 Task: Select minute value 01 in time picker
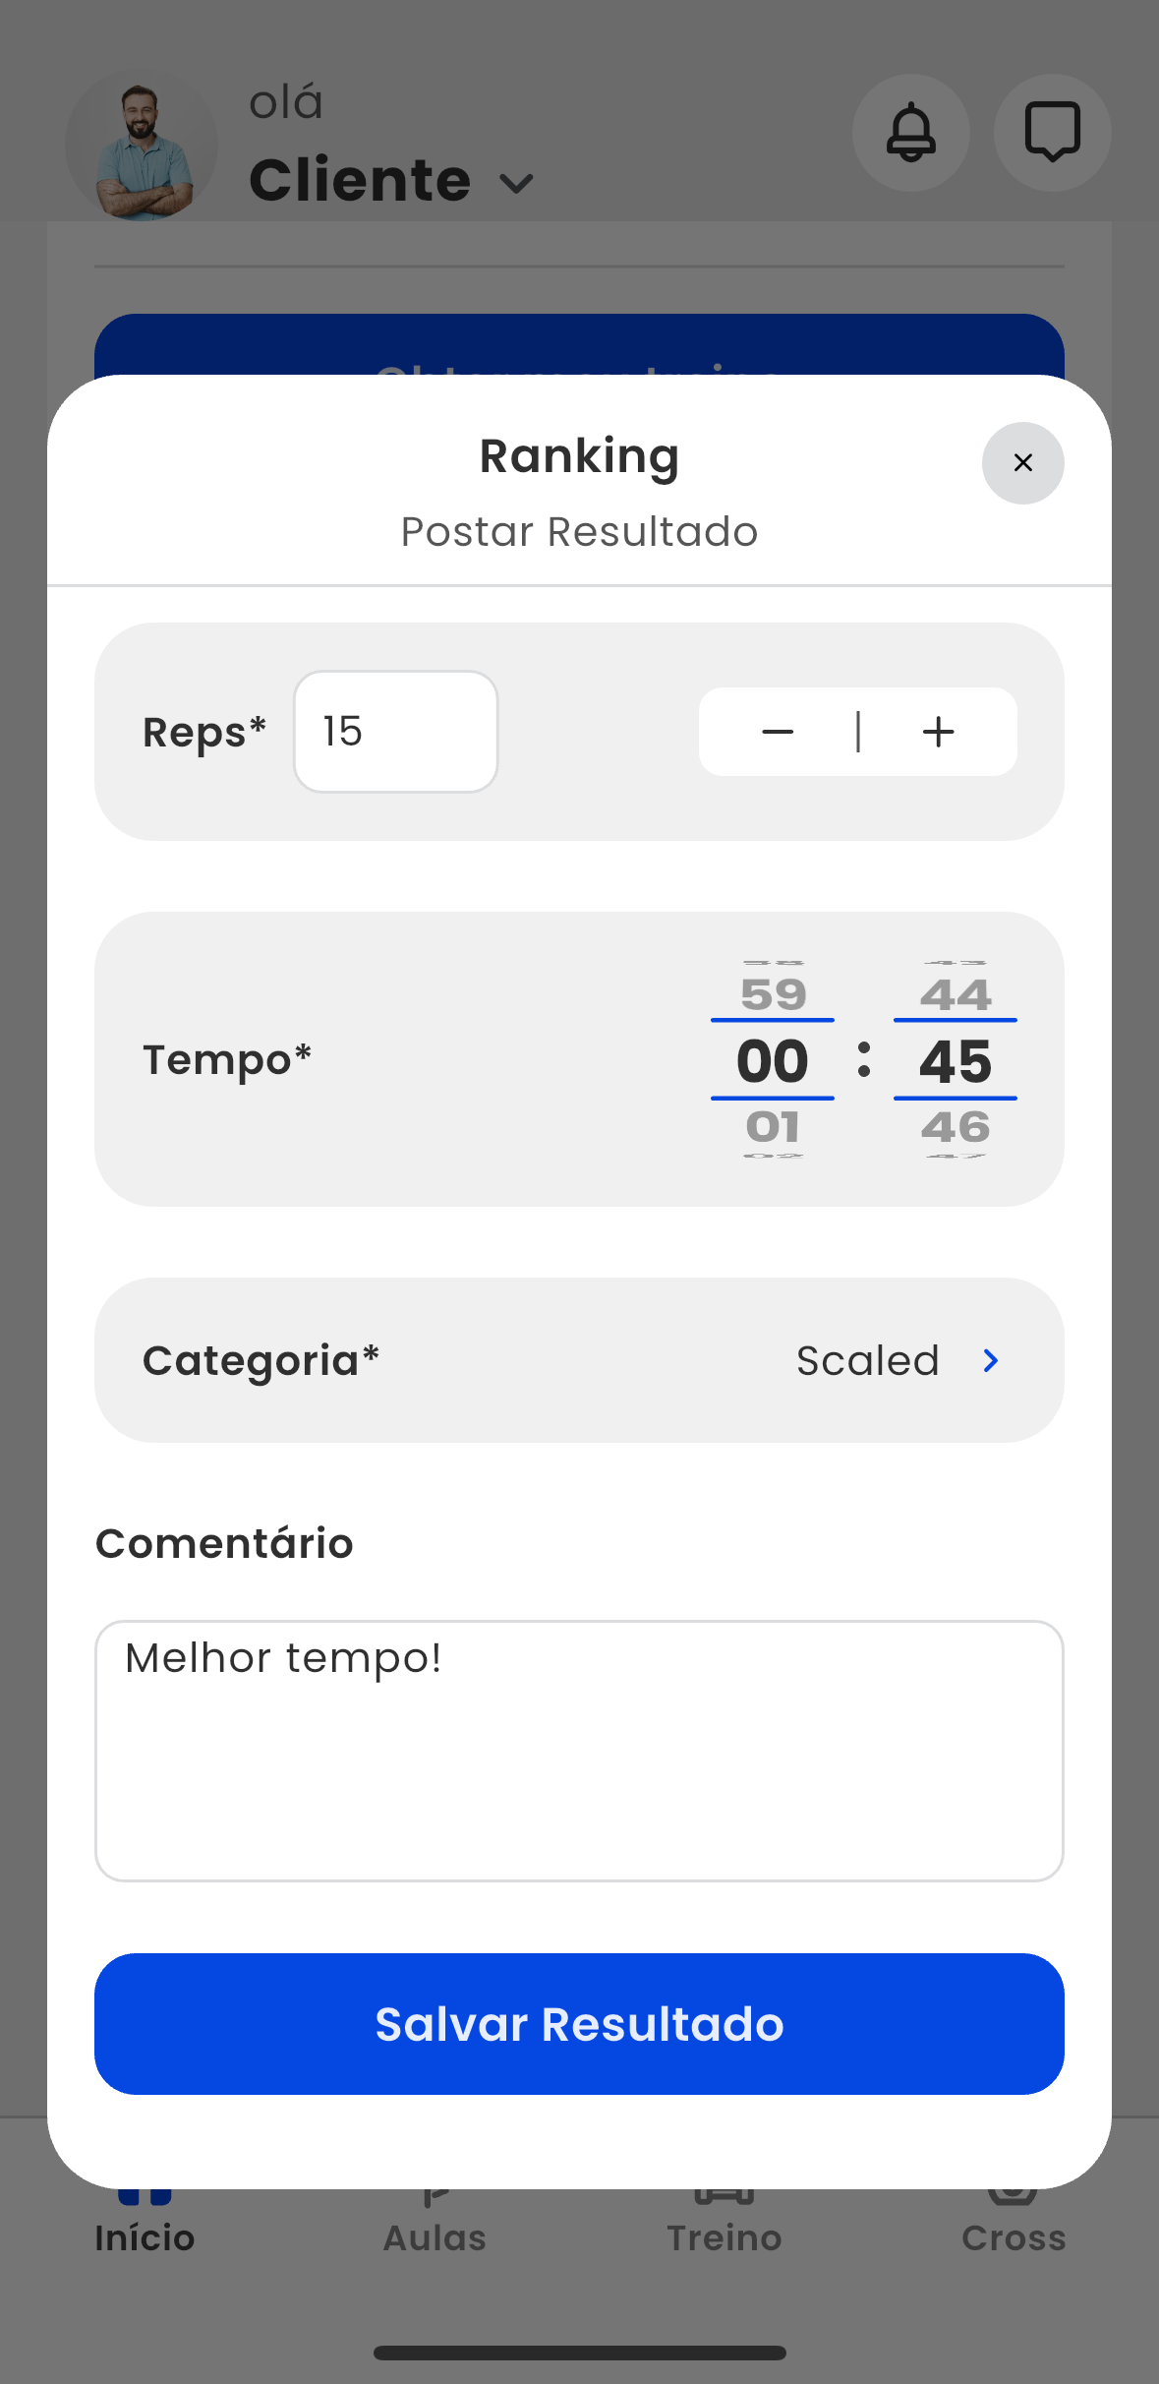point(773,1127)
